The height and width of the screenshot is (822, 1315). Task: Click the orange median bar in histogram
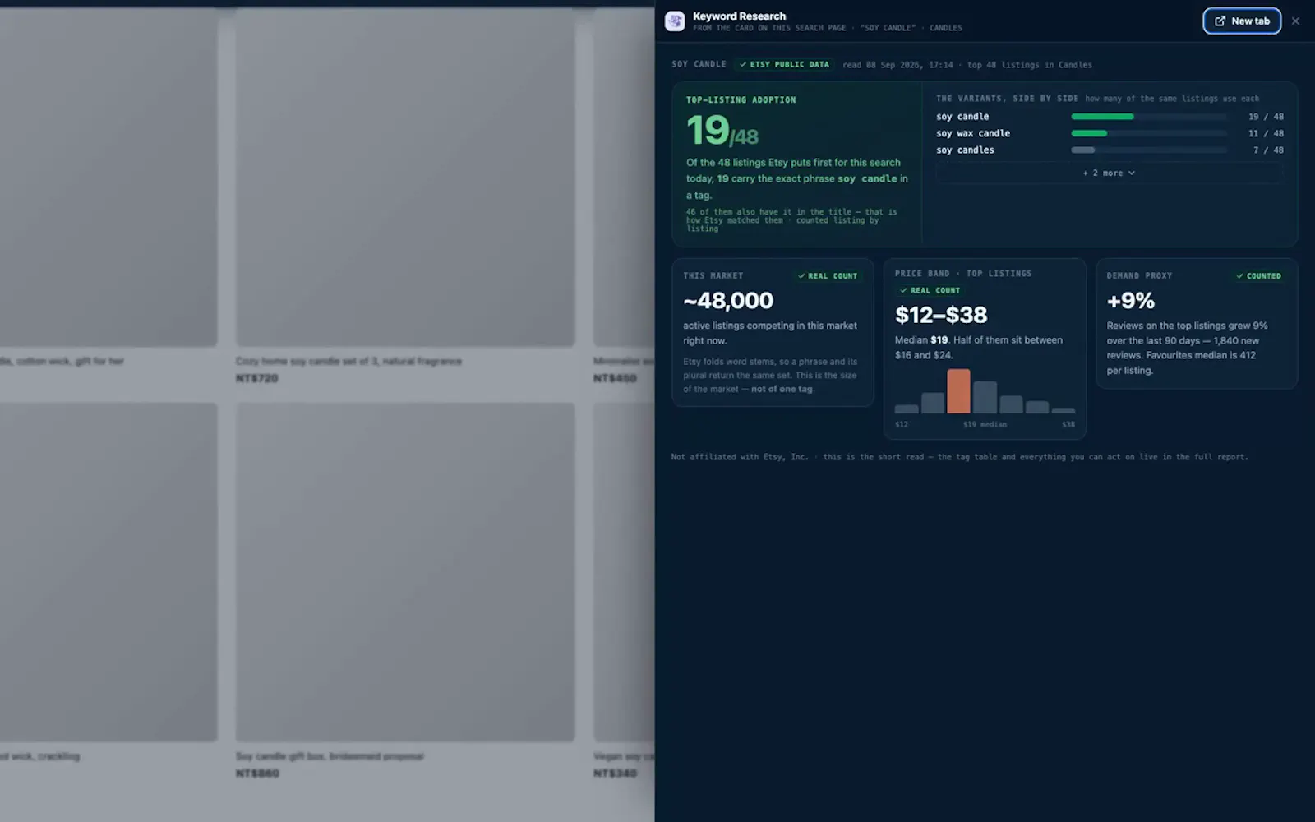pos(958,391)
